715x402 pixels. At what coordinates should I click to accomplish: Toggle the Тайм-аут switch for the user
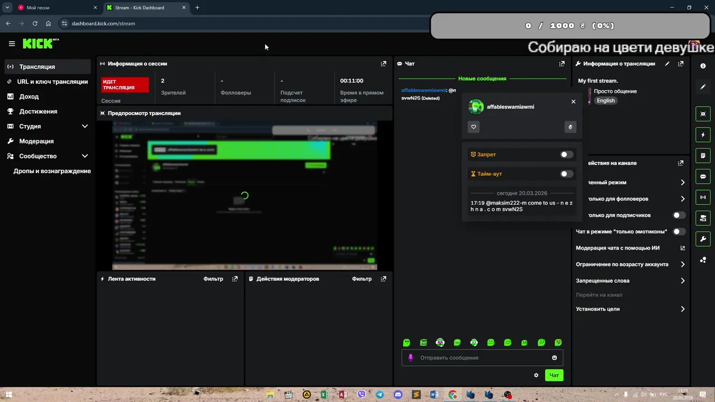[566, 174]
